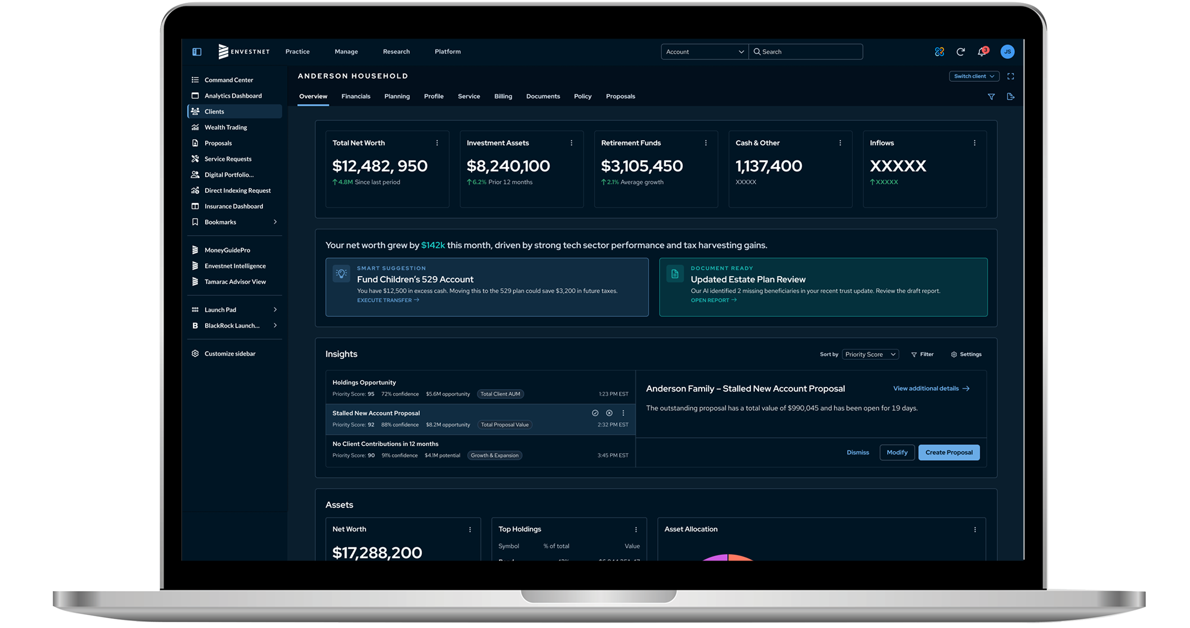Open more options on Stalled Proposal row
This screenshot has height=628, width=1190.
pos(623,413)
